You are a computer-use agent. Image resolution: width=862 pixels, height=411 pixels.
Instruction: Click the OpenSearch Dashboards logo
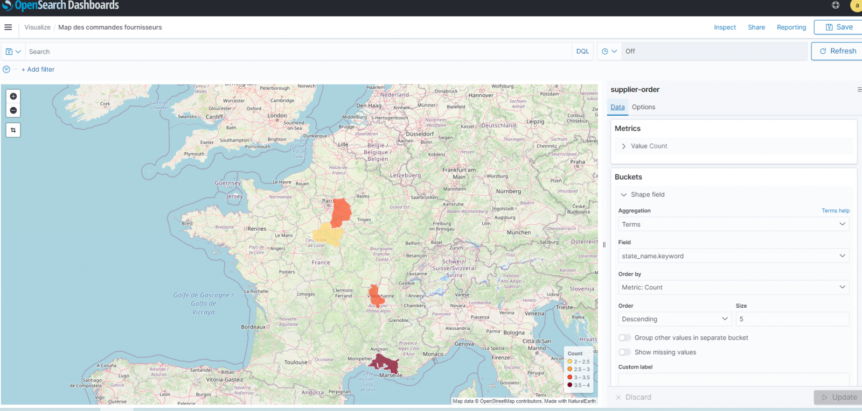click(x=60, y=5)
